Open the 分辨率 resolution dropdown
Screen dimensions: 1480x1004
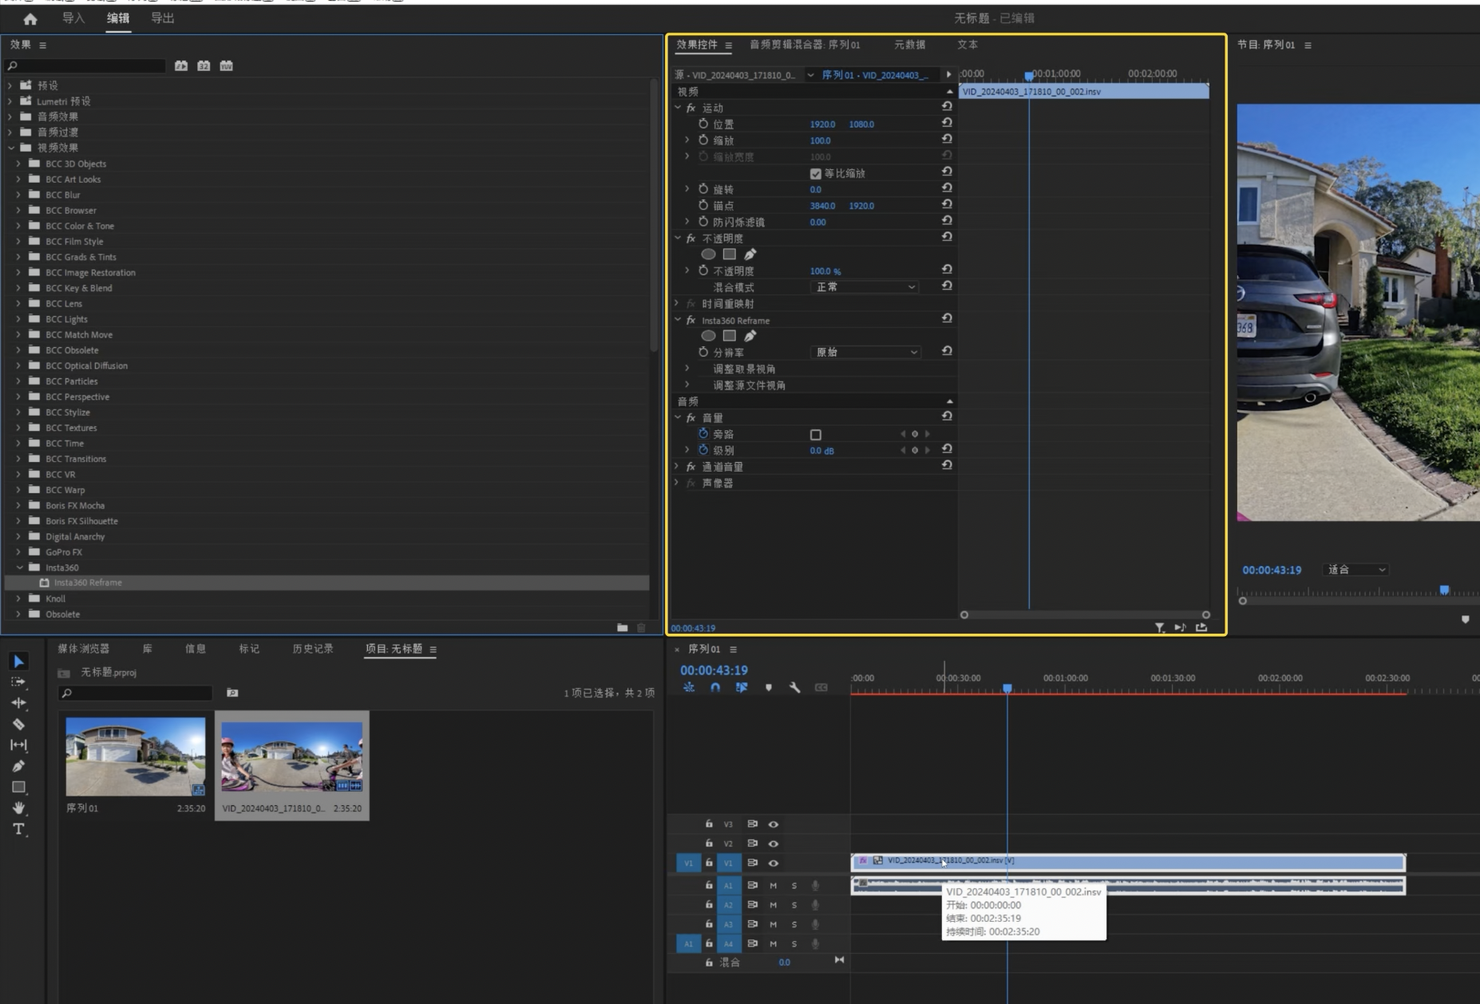[x=865, y=352]
